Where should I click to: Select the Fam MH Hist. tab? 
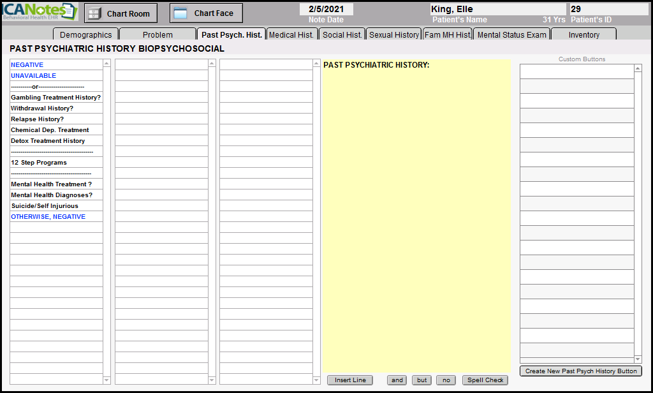[448, 34]
